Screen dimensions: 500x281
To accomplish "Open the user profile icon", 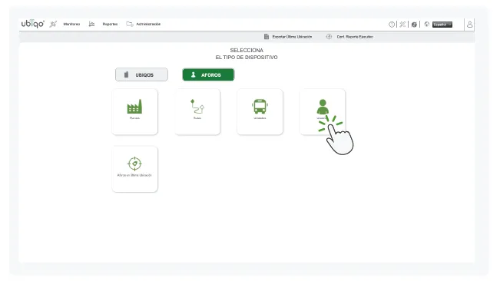I will coord(470,25).
